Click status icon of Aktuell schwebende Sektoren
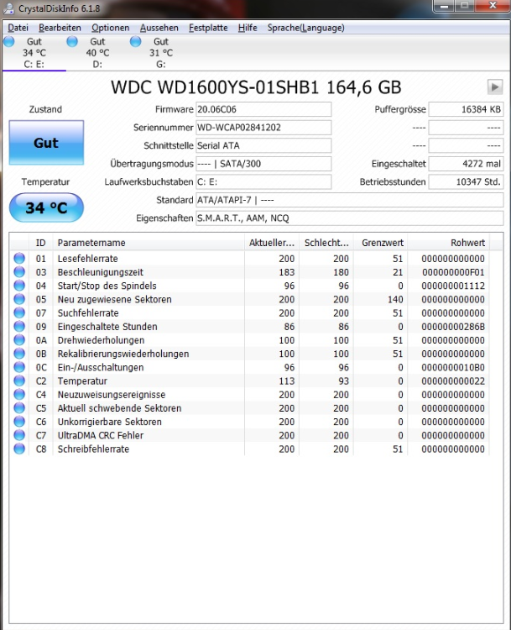Viewport: 511px width, 630px height. 19,407
